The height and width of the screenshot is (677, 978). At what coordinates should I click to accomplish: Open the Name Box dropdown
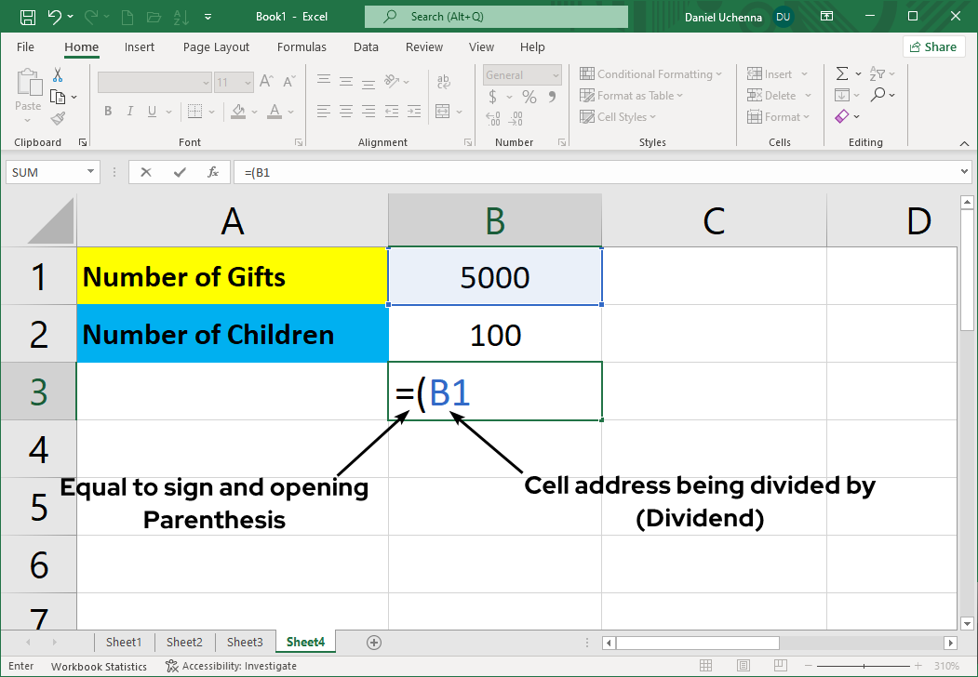[x=88, y=172]
